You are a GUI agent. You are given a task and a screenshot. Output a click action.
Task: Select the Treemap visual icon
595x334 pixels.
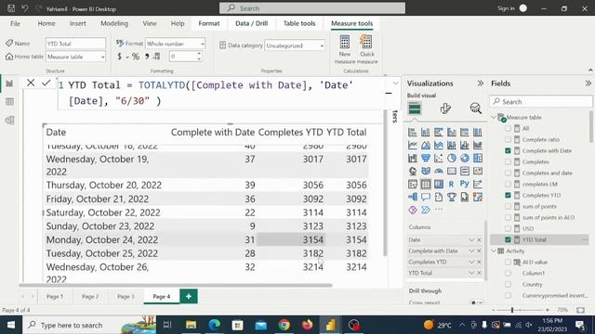pos(478,159)
